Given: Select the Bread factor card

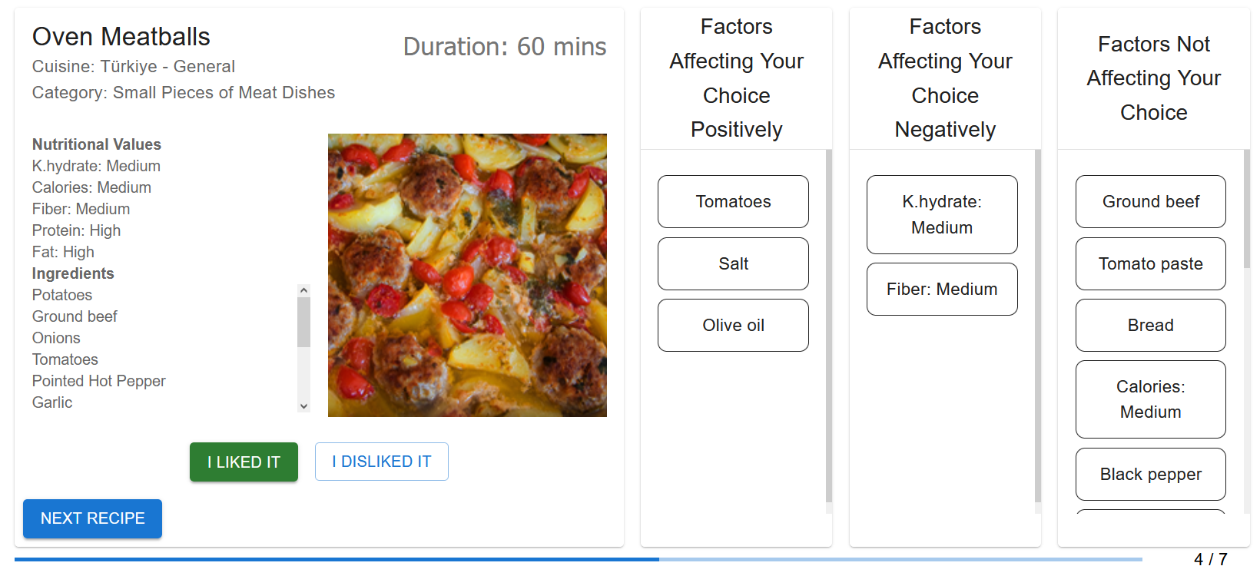Looking at the screenshot, I should [x=1150, y=325].
